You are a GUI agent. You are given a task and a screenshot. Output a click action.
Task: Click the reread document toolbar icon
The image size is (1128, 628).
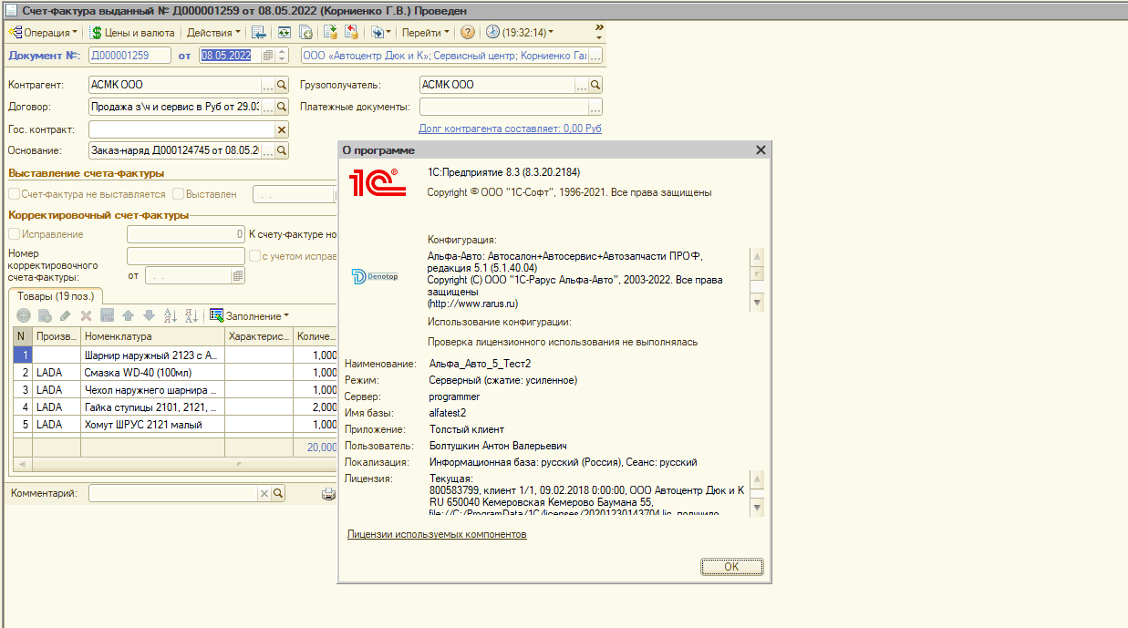(x=285, y=32)
